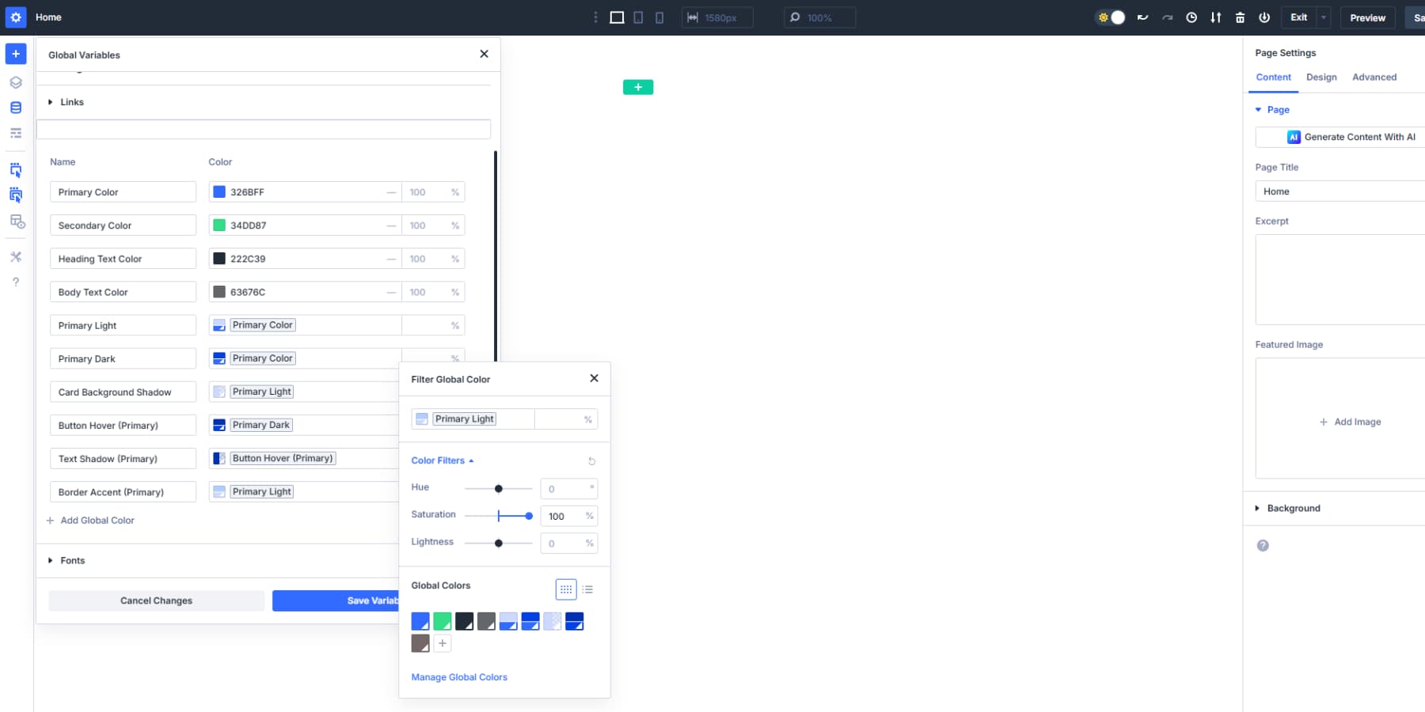The image size is (1425, 712).
Task: Click the Page Title input field
Action: [x=1338, y=191]
